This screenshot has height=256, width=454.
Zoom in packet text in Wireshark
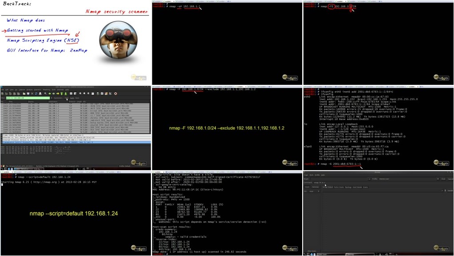pyautogui.click(x=80, y=93)
